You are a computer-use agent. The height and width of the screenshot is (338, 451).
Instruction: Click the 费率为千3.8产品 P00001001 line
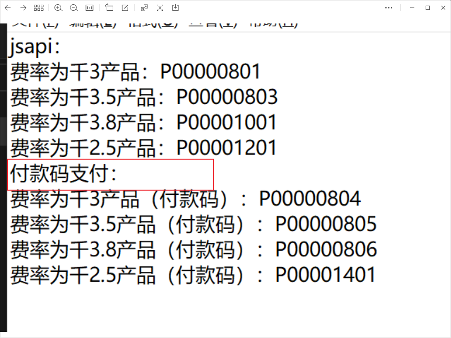(143, 123)
